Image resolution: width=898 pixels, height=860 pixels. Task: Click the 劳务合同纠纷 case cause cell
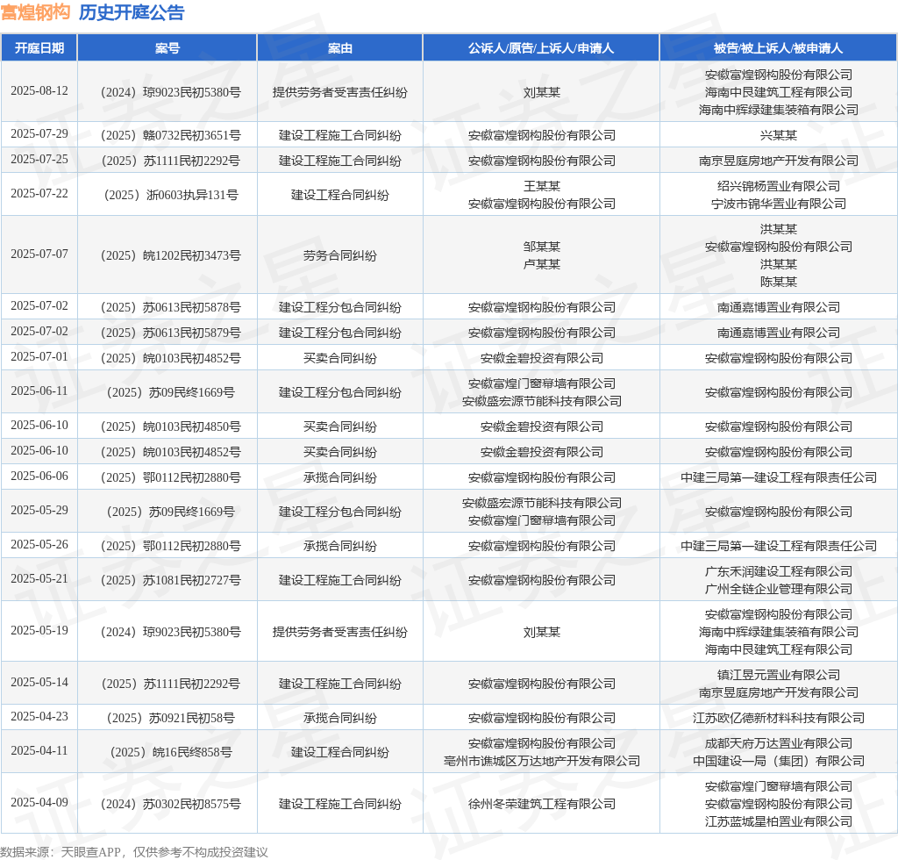pyautogui.click(x=339, y=255)
